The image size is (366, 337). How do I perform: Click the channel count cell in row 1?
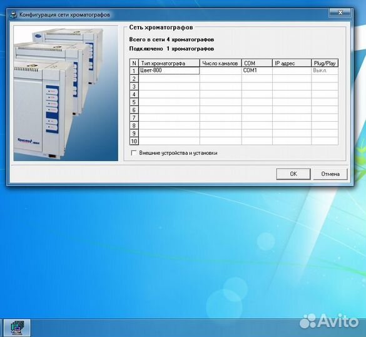221,71
